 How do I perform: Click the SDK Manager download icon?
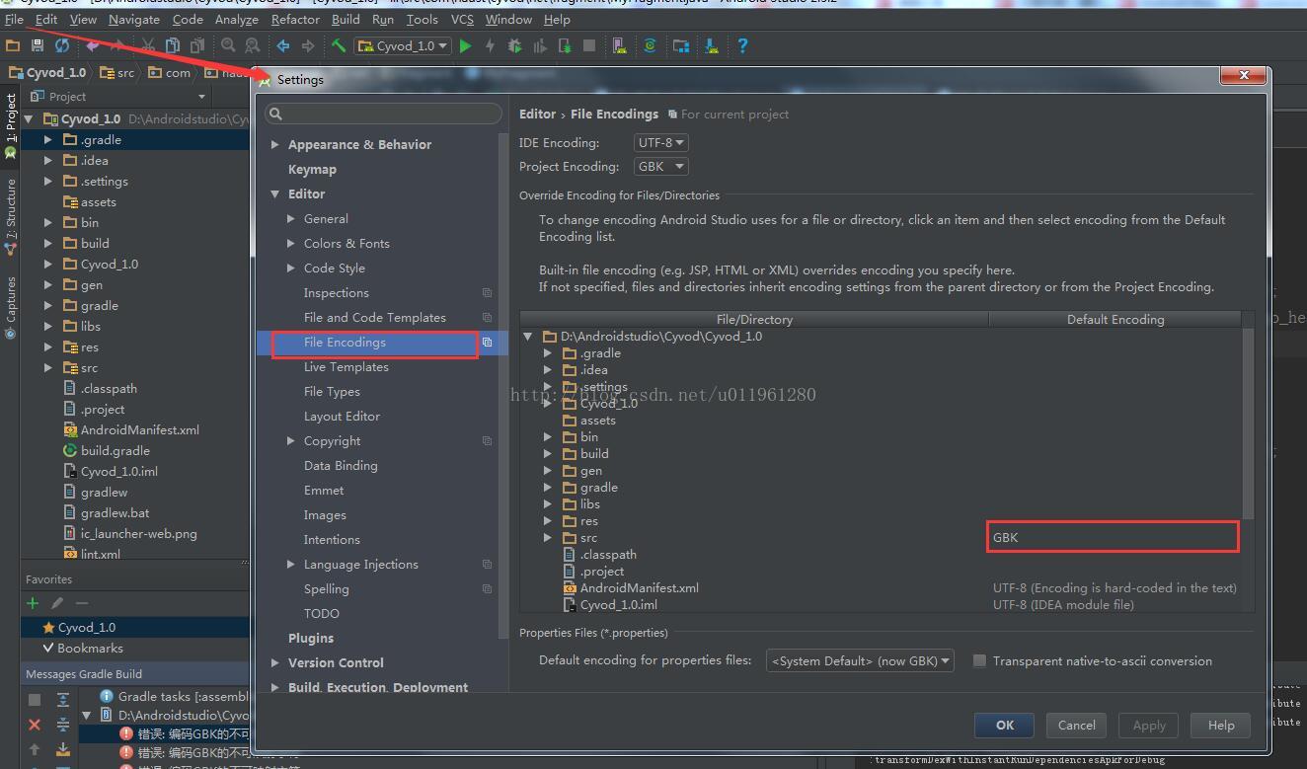(711, 45)
